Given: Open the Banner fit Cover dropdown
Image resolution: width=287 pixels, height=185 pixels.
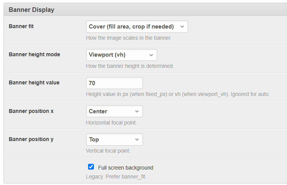Looking at the screenshot, I should [131, 27].
